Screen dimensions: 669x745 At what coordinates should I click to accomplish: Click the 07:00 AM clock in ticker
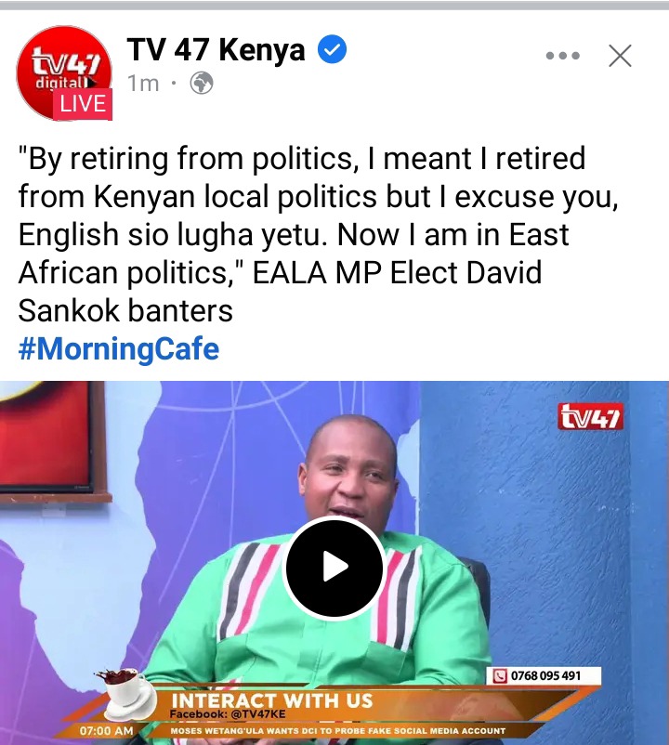(107, 731)
